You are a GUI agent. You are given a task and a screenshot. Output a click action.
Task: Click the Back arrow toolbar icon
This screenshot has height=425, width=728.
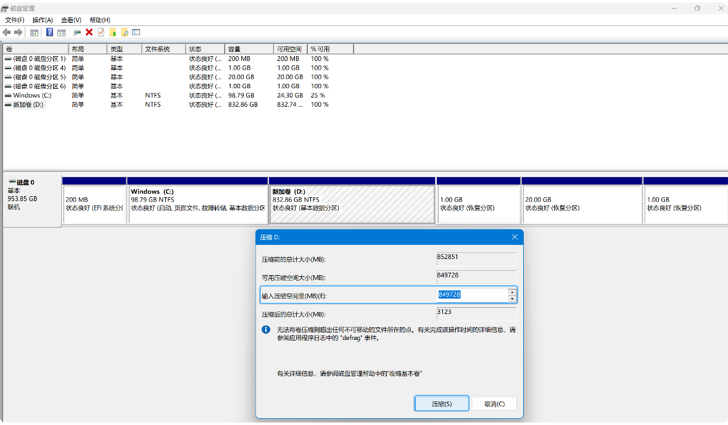(7, 32)
